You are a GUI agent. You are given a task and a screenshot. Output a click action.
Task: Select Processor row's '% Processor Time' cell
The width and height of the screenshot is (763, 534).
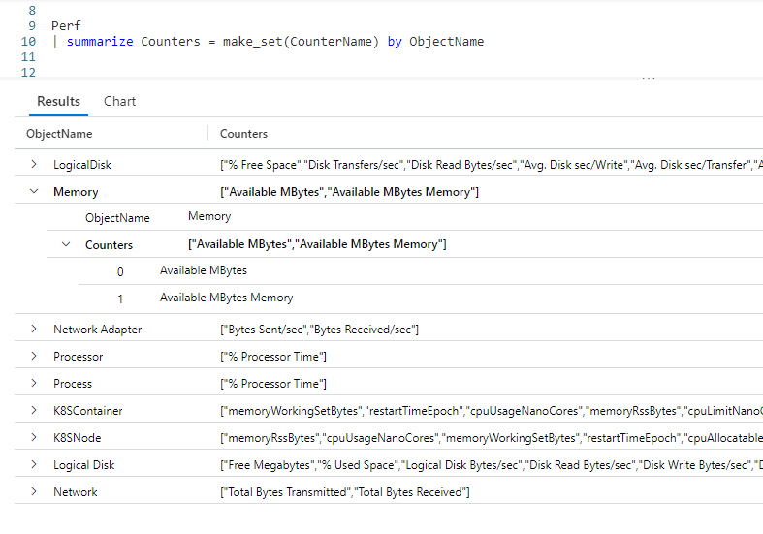click(273, 357)
